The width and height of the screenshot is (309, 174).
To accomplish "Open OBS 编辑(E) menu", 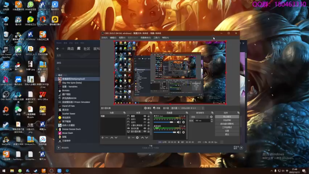I will 113,38.
